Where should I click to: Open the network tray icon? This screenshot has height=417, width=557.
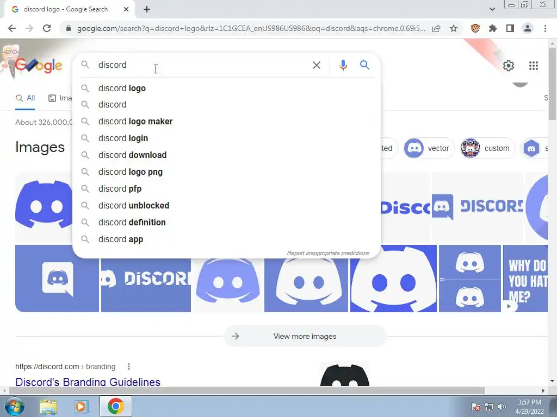(x=489, y=407)
